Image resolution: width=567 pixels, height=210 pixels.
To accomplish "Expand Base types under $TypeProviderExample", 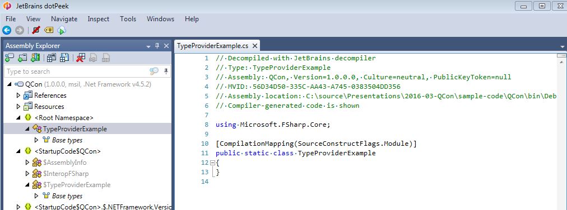I will coord(36,196).
